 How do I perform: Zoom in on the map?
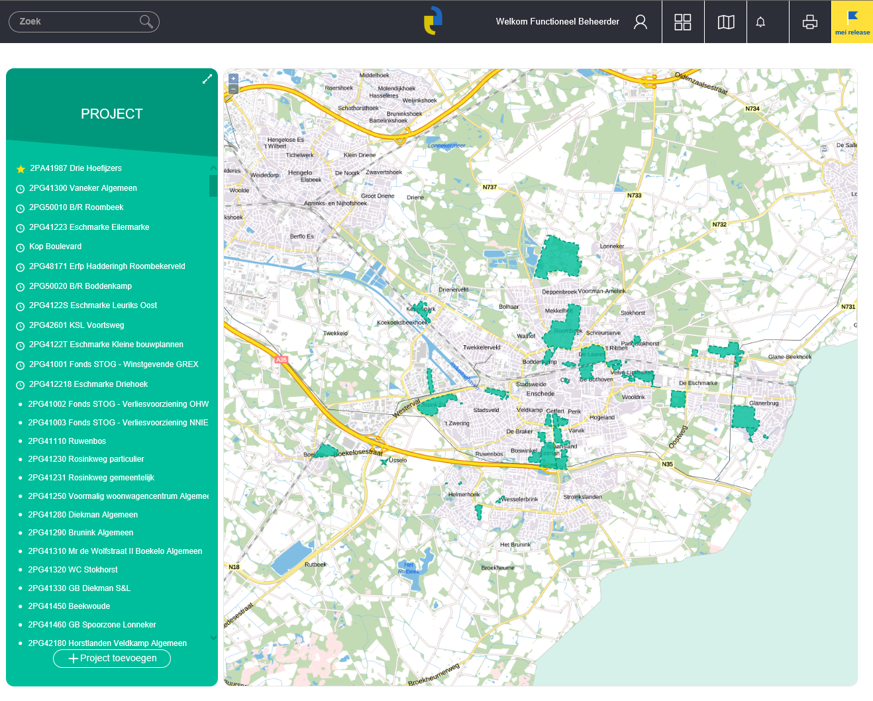pyautogui.click(x=233, y=78)
